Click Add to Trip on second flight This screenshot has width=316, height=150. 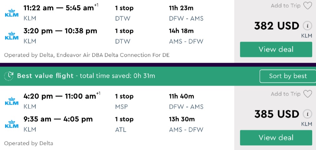tap(286, 94)
